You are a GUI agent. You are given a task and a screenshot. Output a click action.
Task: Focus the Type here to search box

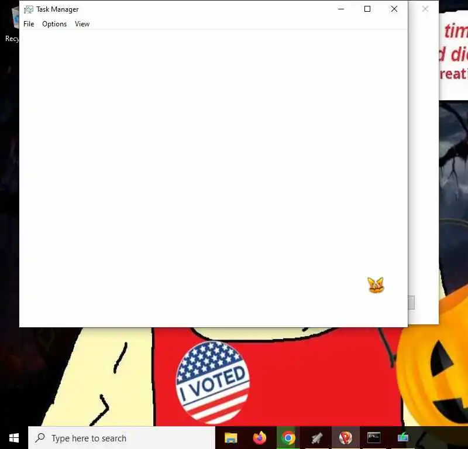coord(122,438)
